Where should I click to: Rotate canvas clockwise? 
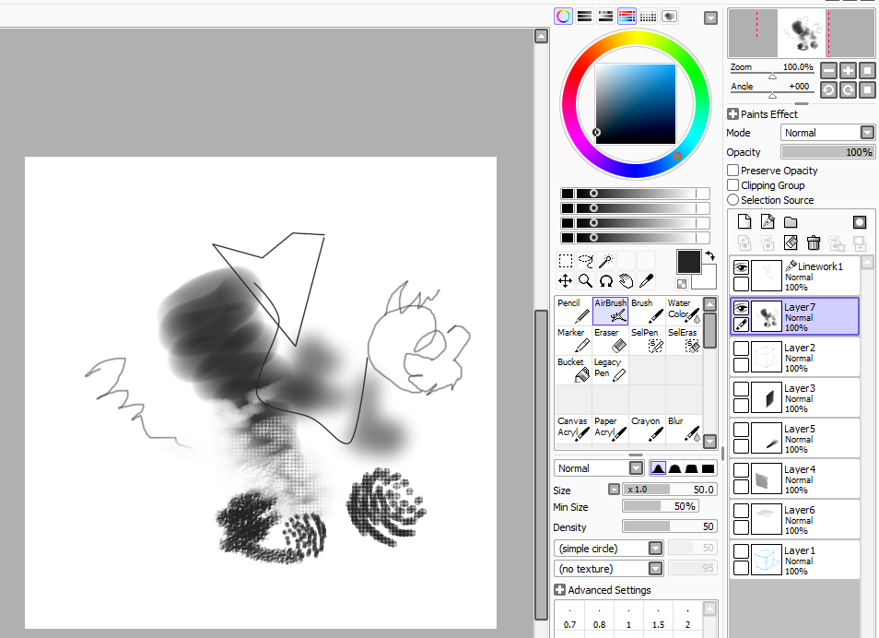pyautogui.click(x=849, y=89)
